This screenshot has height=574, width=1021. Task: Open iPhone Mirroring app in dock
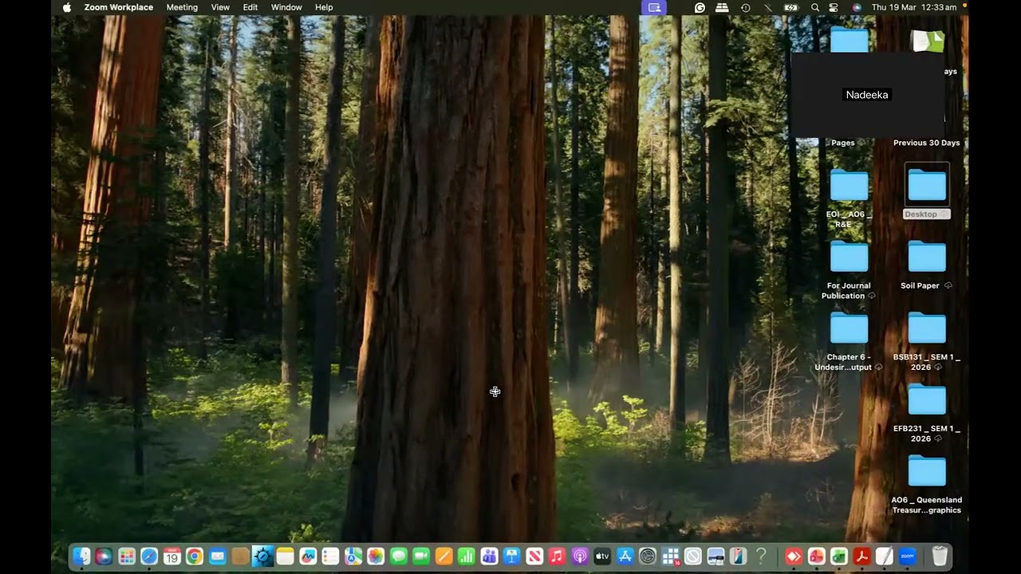point(738,556)
